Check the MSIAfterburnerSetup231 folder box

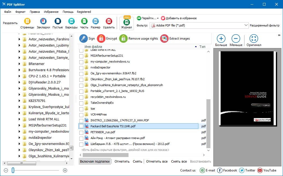click(81, 56)
